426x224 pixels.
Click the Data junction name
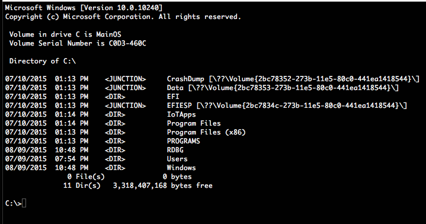175,88
